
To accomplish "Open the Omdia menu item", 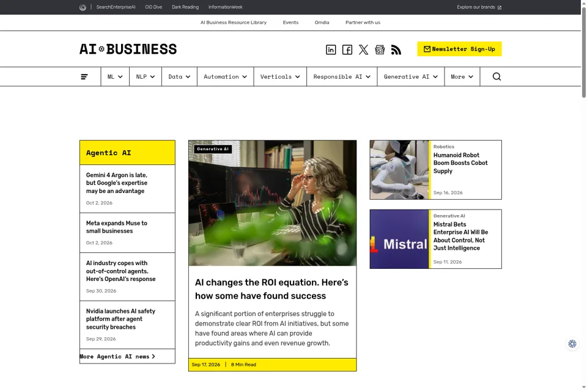I will [322, 23].
